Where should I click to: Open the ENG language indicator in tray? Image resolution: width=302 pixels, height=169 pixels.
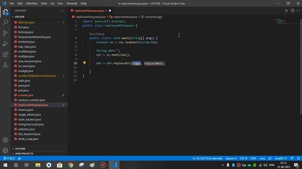tap(272, 165)
